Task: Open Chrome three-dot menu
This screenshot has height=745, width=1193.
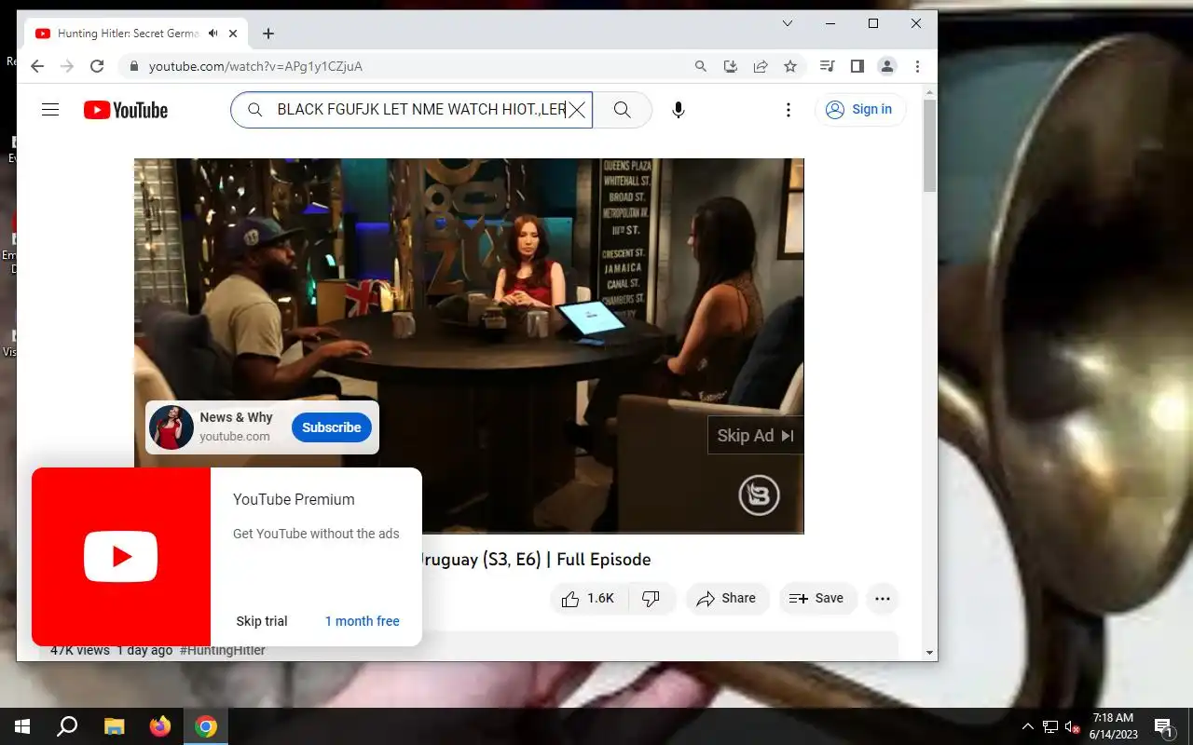Action: click(918, 66)
